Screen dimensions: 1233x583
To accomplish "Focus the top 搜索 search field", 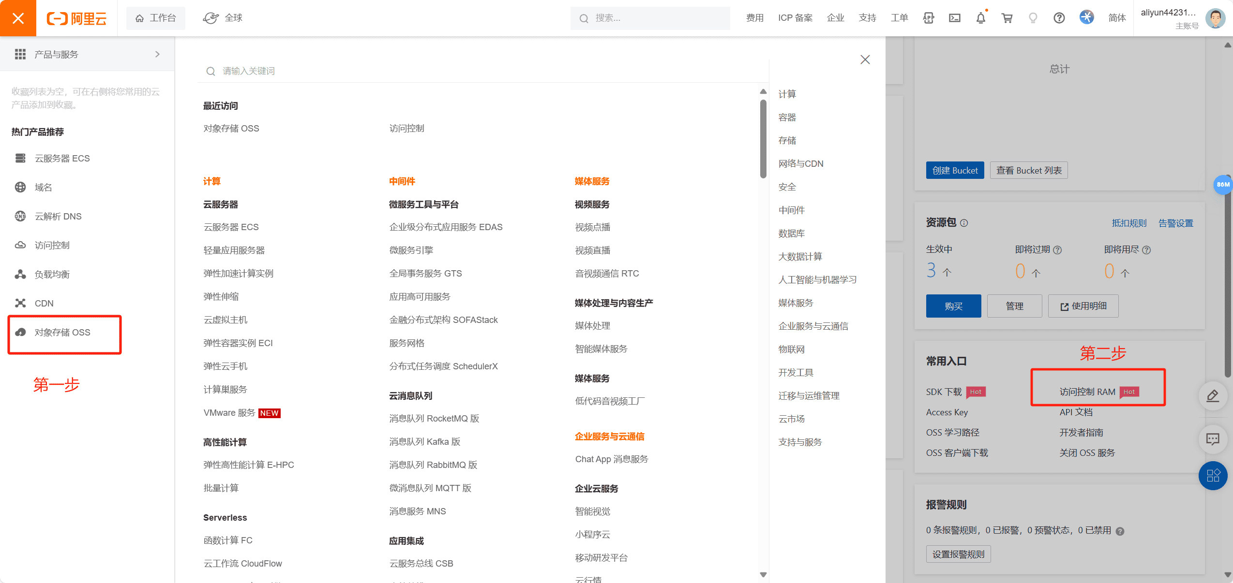I will pyautogui.click(x=650, y=18).
